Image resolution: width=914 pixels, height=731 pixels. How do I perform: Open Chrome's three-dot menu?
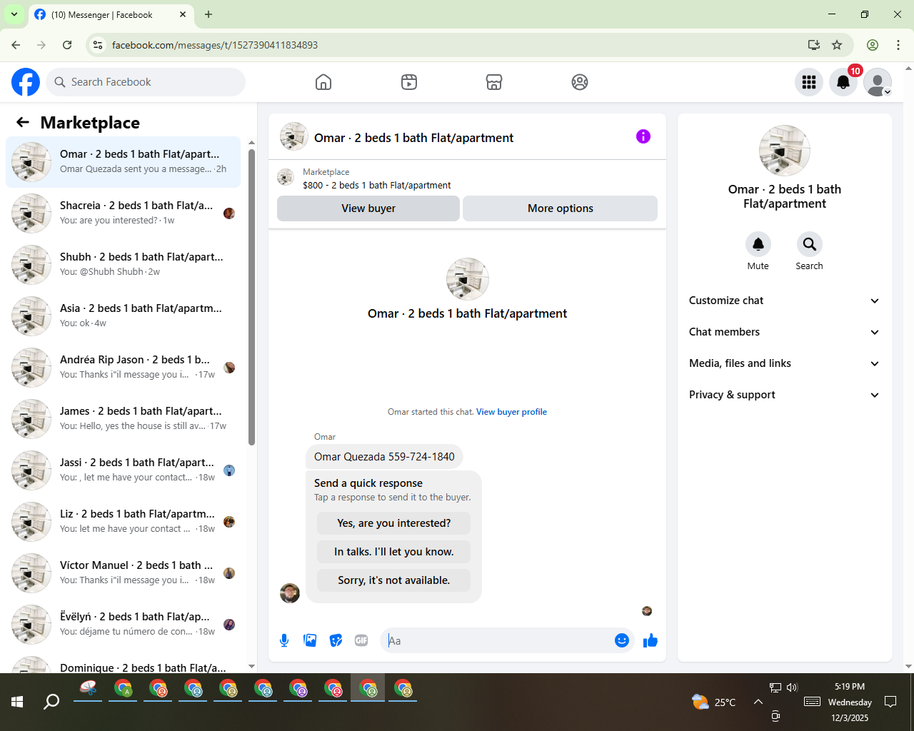pyautogui.click(x=898, y=45)
